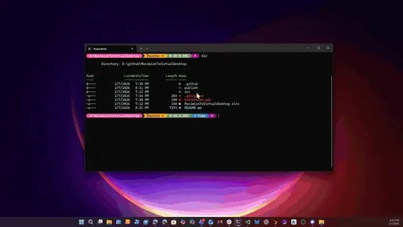Expand the new tab profile dropdown chevron

[x=147, y=49]
